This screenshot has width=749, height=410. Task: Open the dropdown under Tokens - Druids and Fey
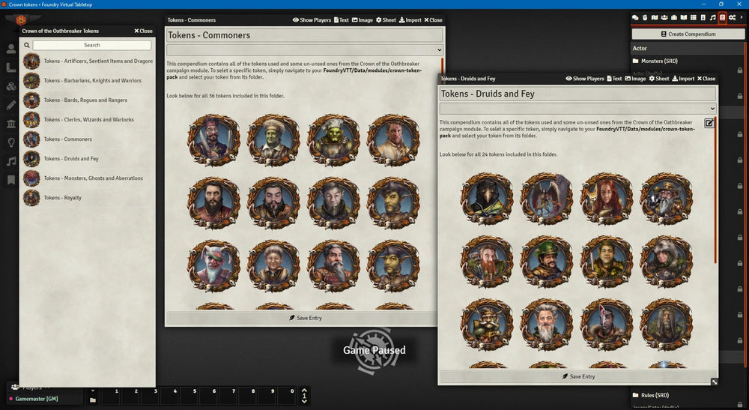click(577, 109)
